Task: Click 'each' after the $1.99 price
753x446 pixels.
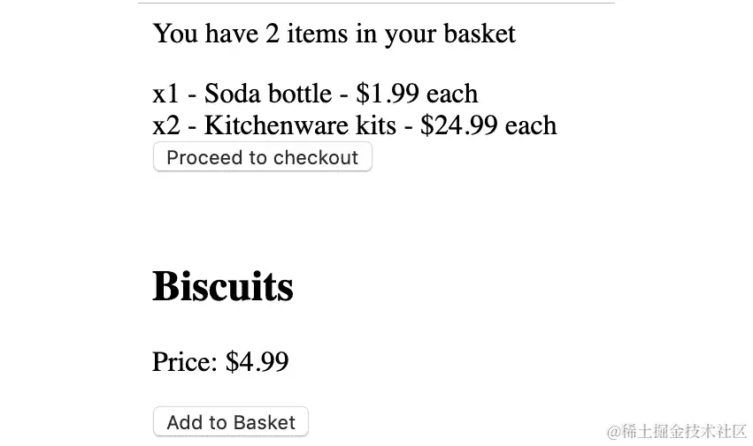Action: [x=452, y=94]
